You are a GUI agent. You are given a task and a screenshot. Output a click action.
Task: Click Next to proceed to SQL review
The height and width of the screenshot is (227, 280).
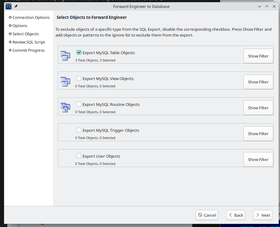pyautogui.click(x=263, y=215)
